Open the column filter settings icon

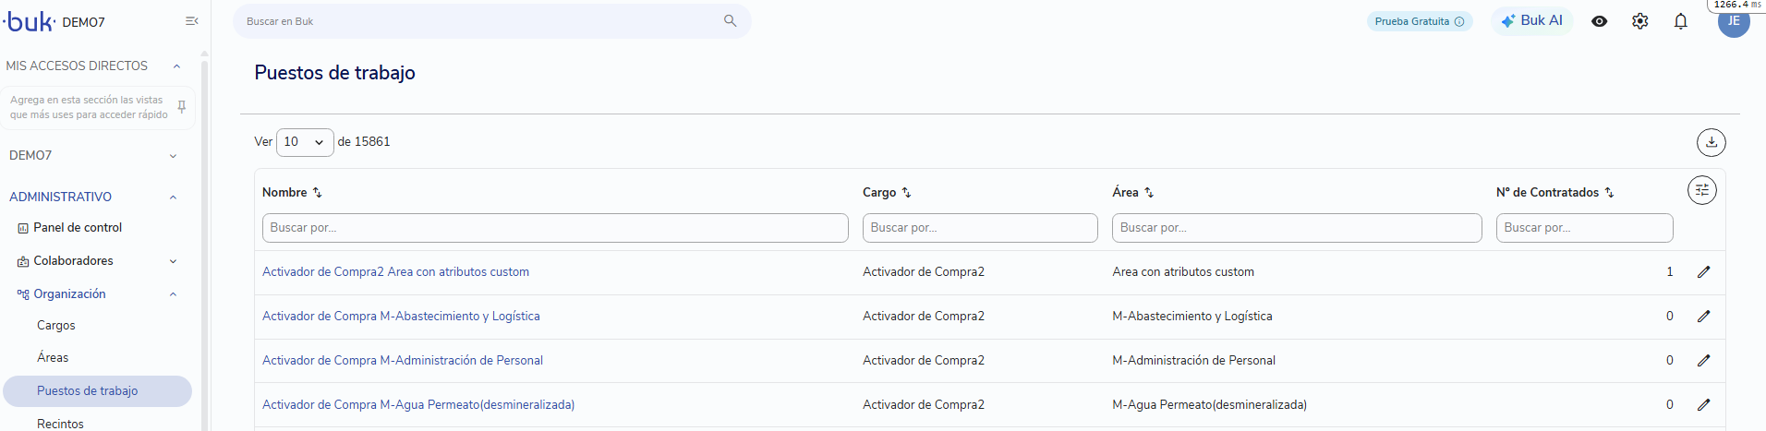coord(1701,190)
